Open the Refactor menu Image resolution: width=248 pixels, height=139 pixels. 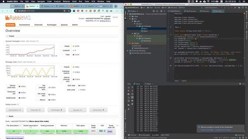66,2
